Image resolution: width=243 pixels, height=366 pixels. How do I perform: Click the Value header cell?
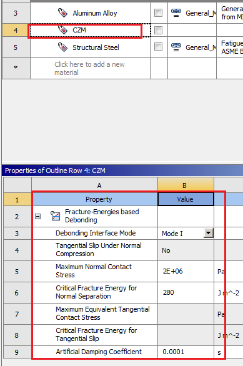pos(186,199)
